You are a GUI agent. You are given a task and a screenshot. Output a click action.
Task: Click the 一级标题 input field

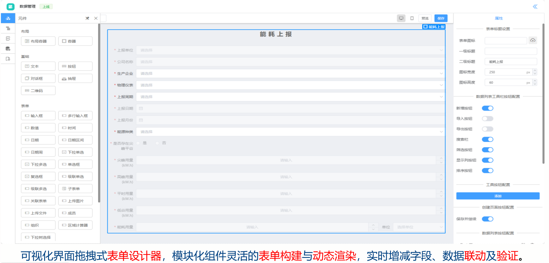[511, 51]
